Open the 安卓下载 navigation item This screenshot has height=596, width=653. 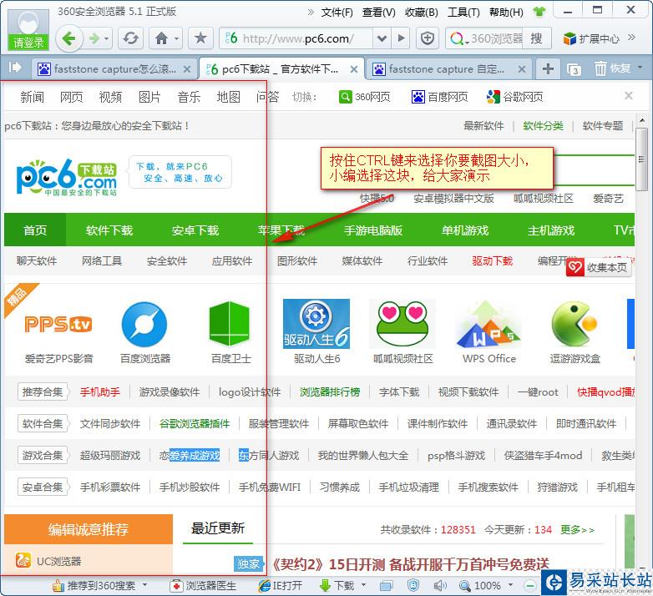coord(195,230)
